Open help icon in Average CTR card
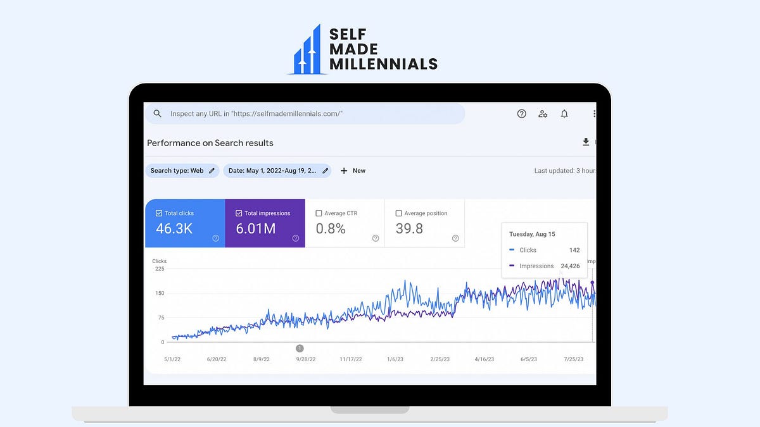Screen dimensions: 760x427 [376, 238]
